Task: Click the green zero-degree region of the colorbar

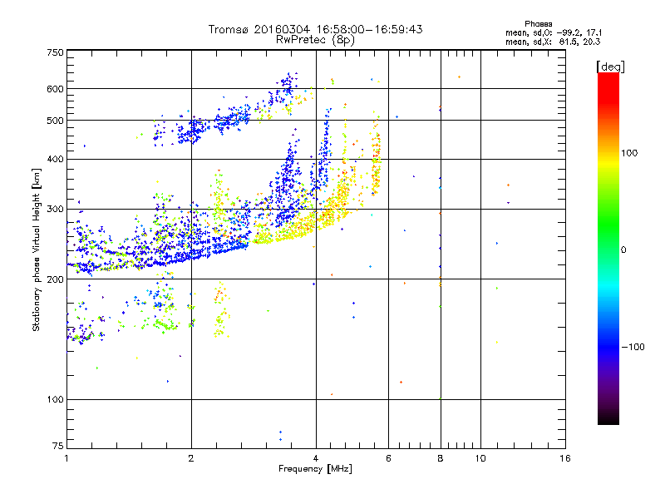Action: tap(608, 240)
